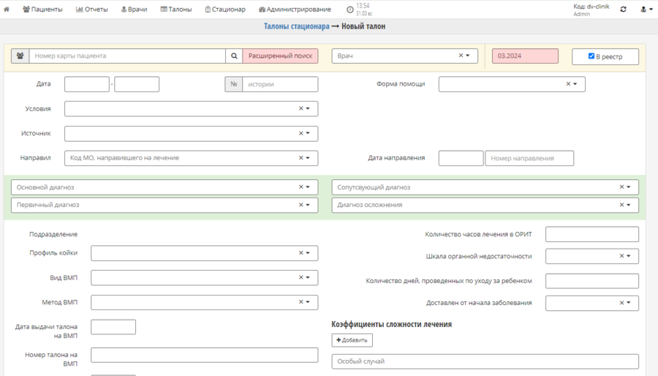Click the second Дата end field
The image size is (658, 376).
(137, 84)
